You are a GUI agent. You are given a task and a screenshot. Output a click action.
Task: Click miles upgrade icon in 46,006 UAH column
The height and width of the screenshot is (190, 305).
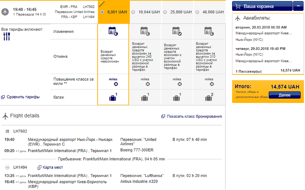coord(209,84)
